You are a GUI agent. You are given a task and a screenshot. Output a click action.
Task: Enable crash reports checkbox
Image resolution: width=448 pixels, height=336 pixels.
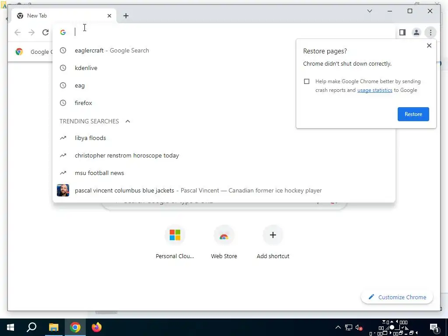pyautogui.click(x=307, y=81)
